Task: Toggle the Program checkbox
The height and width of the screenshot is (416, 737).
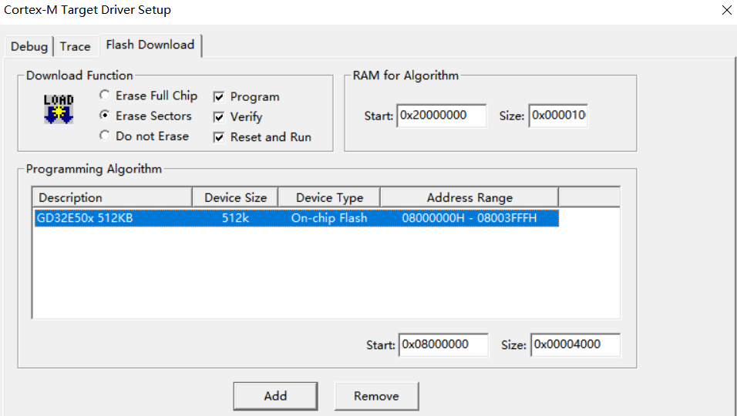Action: [219, 97]
